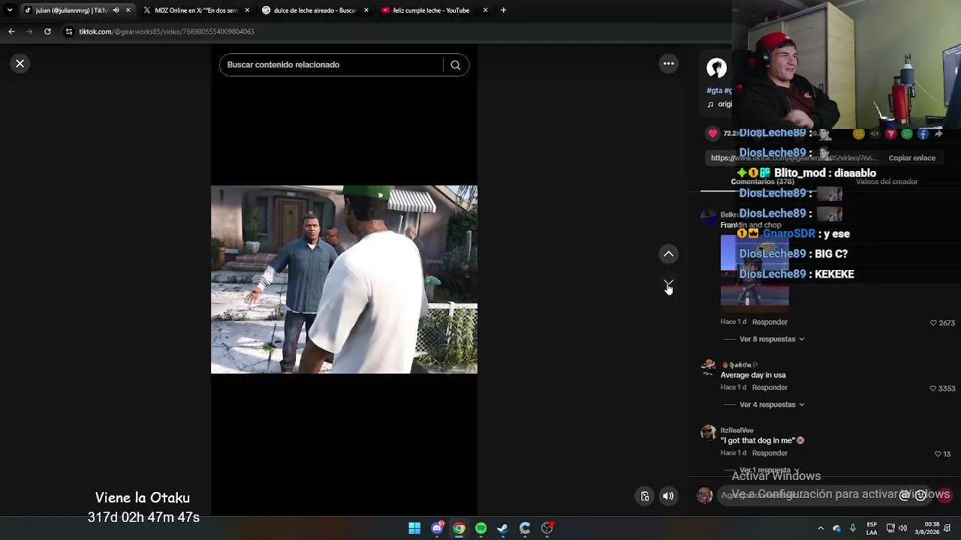Open Discord from the taskbar

coord(437,528)
